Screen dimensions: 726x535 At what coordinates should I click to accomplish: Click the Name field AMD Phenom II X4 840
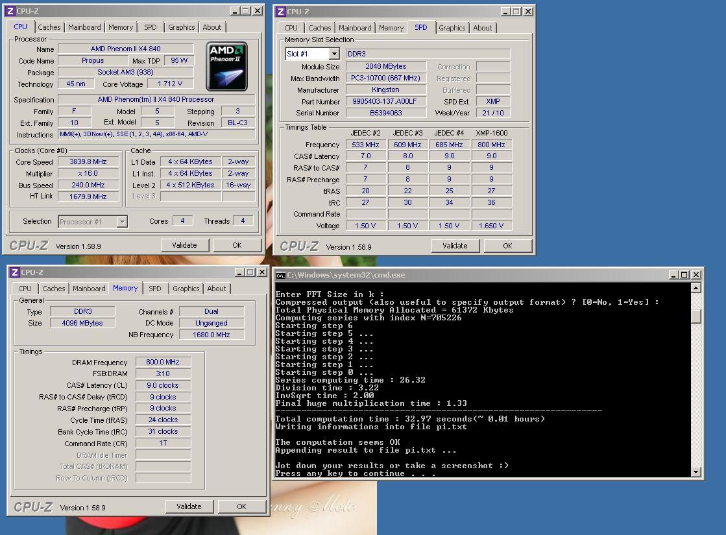click(125, 49)
